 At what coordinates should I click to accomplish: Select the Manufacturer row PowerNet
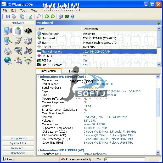pyautogui.click(x=97, y=34)
